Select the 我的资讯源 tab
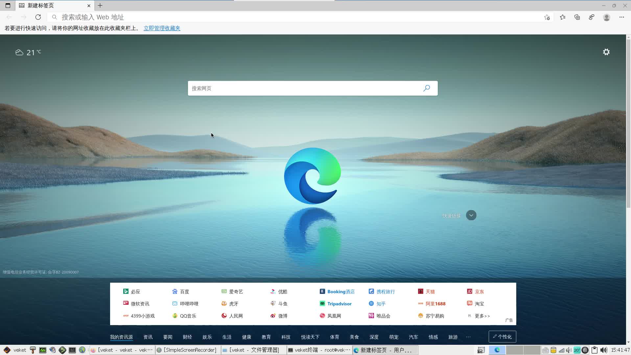Image resolution: width=631 pixels, height=355 pixels. [x=121, y=337]
